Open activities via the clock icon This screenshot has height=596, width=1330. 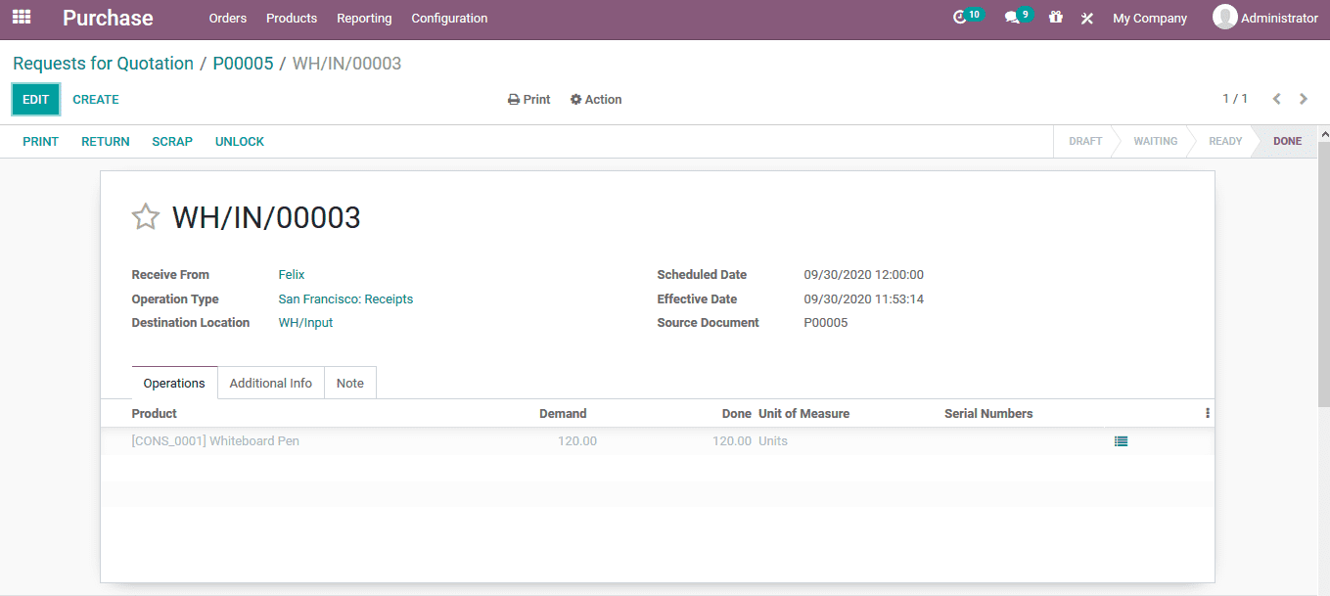coord(964,17)
